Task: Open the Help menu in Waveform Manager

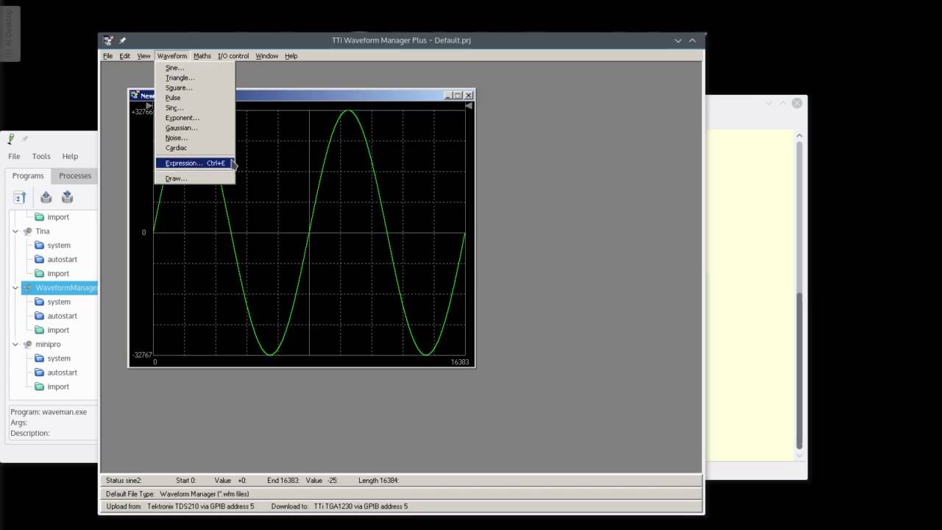Action: (291, 56)
